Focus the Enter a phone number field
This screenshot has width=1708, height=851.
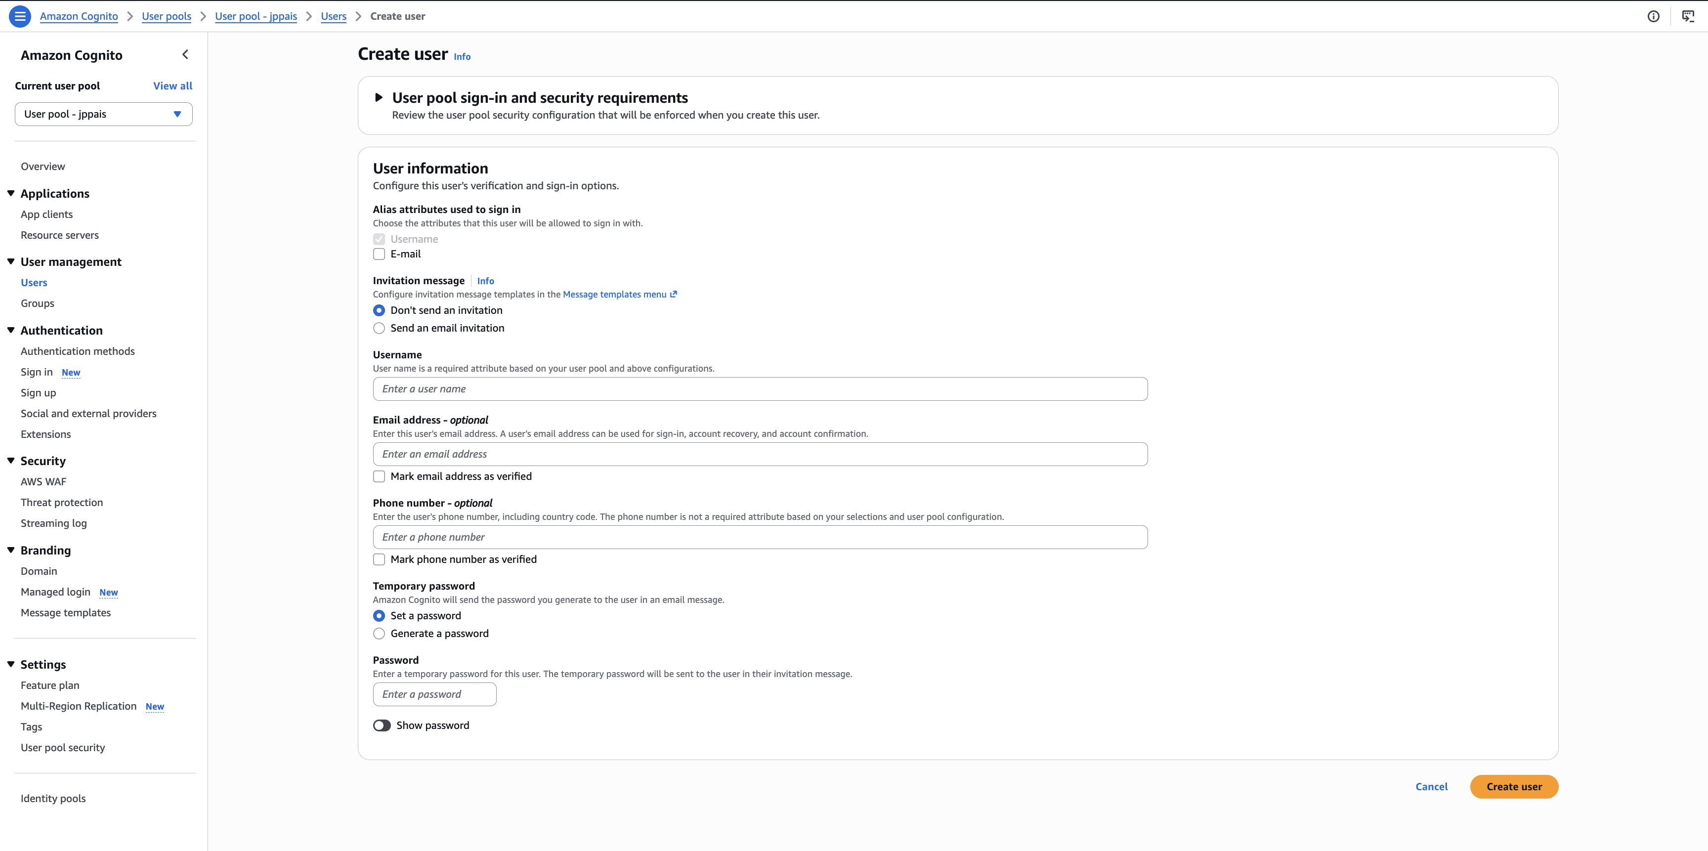coord(760,538)
